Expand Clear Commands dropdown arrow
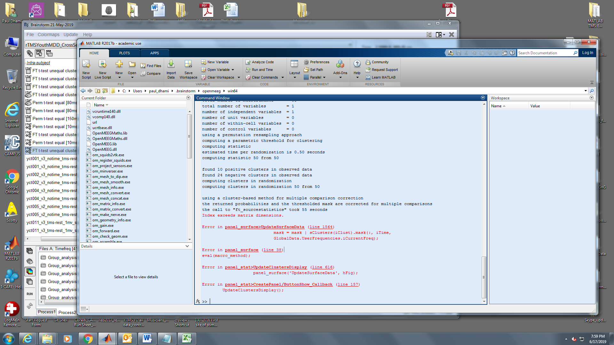 (x=283, y=77)
